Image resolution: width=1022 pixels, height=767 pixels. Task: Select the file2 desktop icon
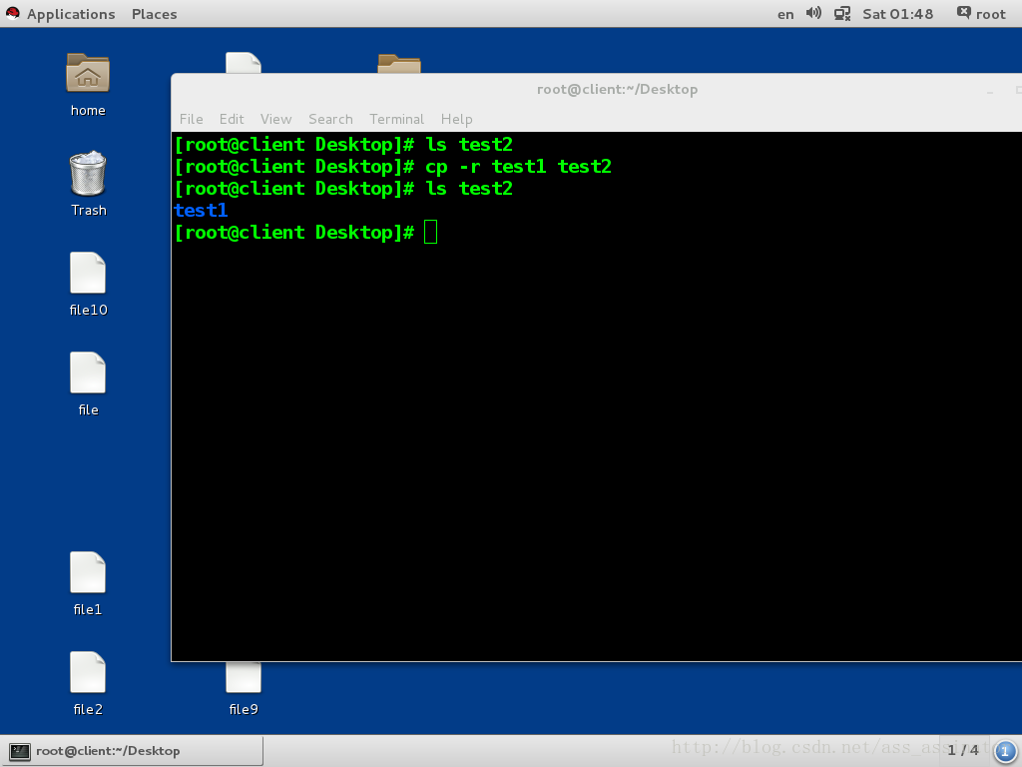tap(88, 672)
